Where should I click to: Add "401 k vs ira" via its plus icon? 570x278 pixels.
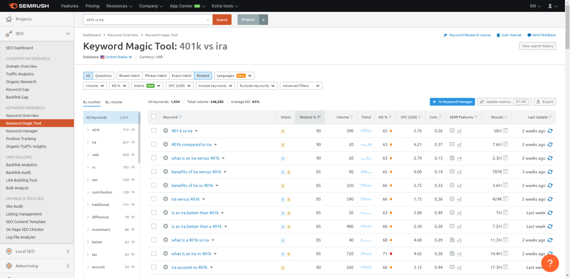coord(166,130)
